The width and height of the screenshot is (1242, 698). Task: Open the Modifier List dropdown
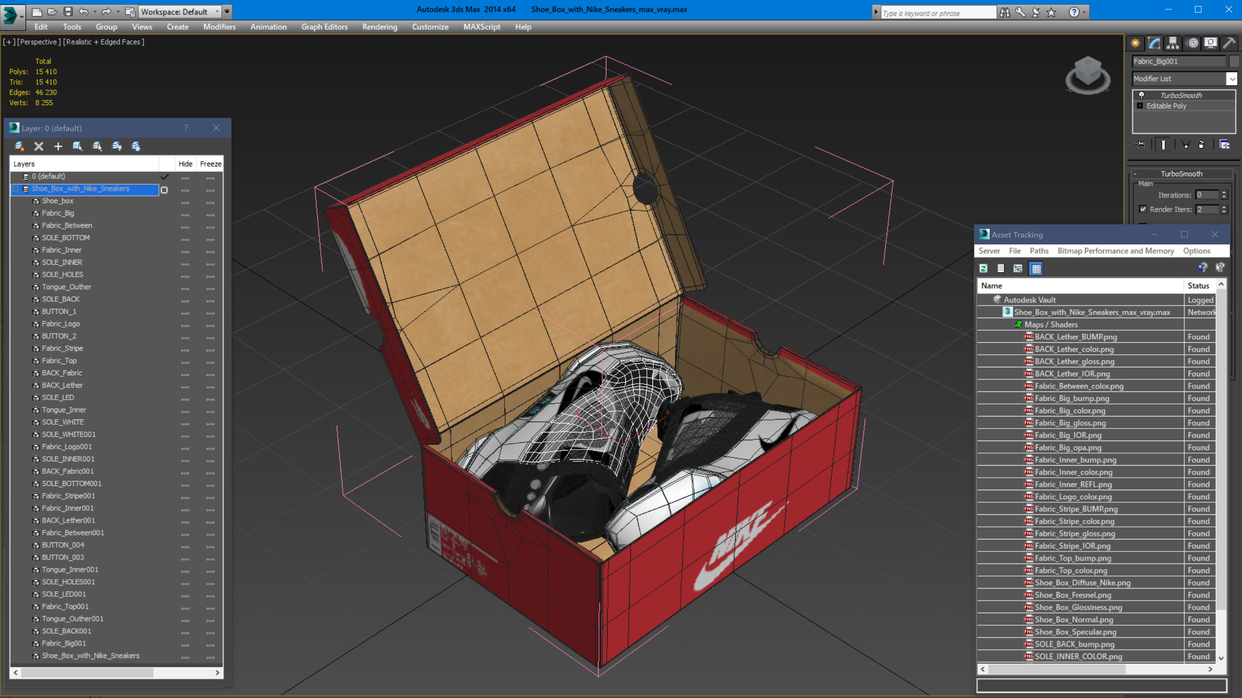coord(1184,78)
